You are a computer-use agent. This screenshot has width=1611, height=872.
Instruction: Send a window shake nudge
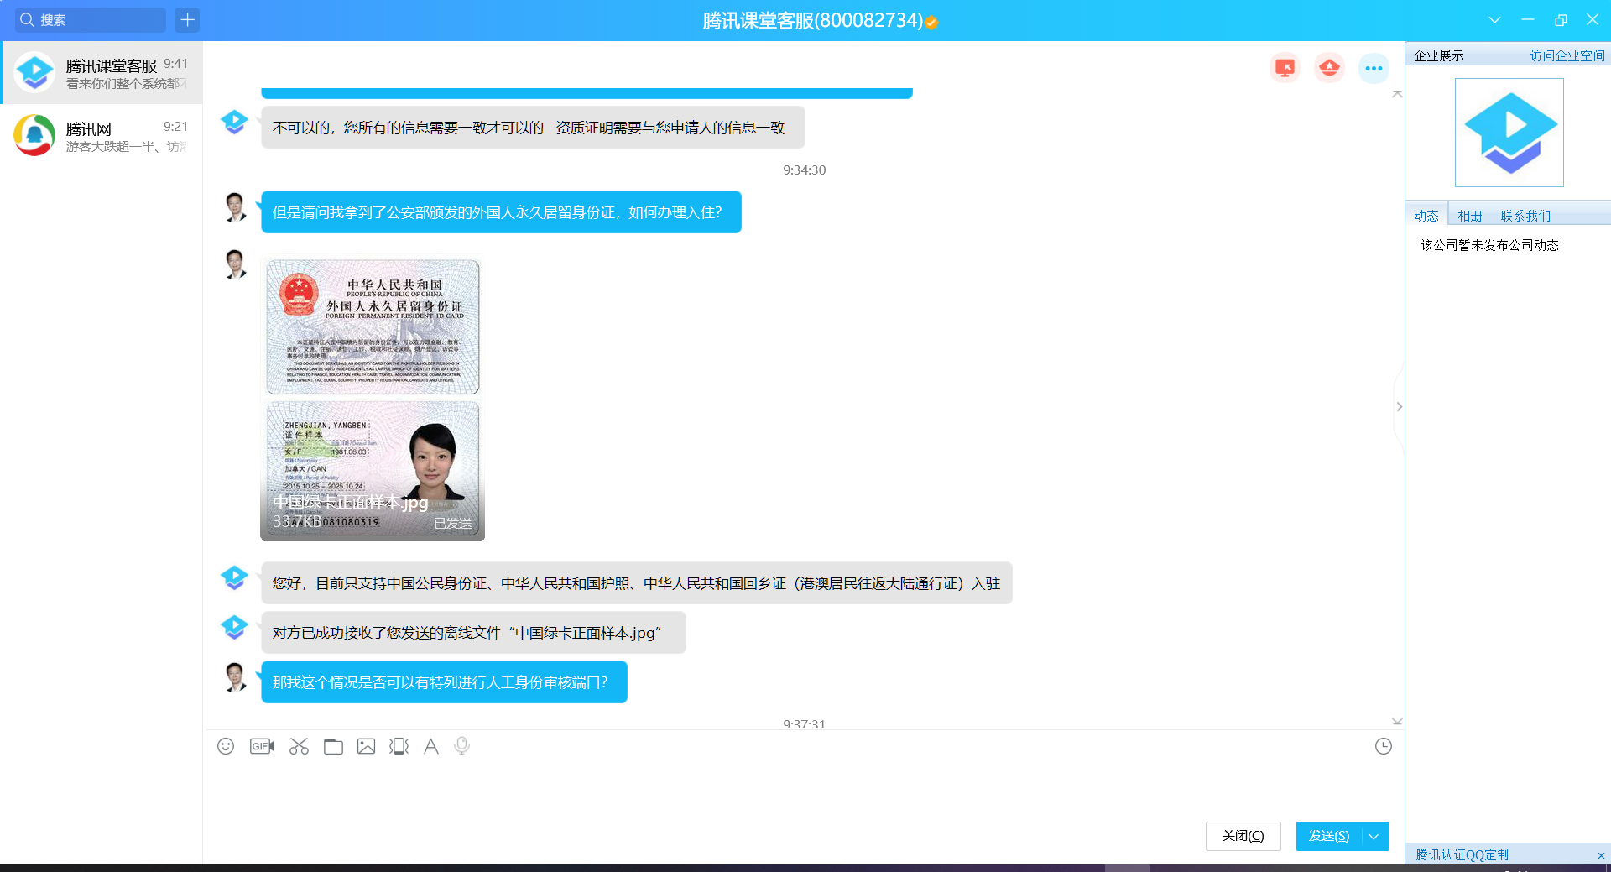tap(399, 746)
